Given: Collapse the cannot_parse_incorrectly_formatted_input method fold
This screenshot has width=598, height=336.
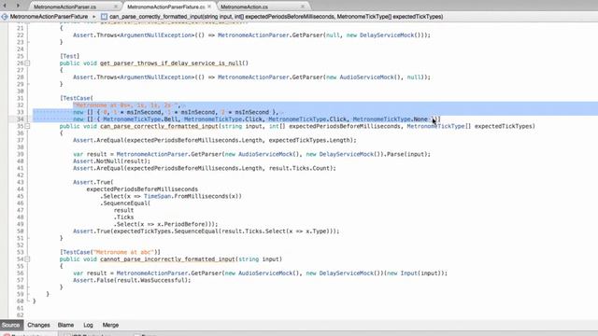Looking at the screenshot, I should [x=27, y=259].
